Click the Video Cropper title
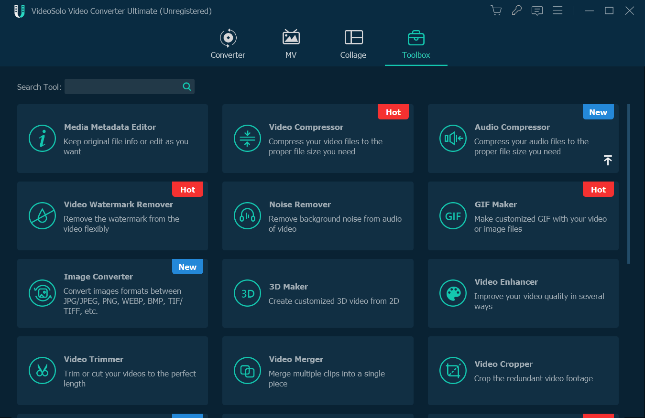Screen dimensions: 645x418 [x=503, y=364]
